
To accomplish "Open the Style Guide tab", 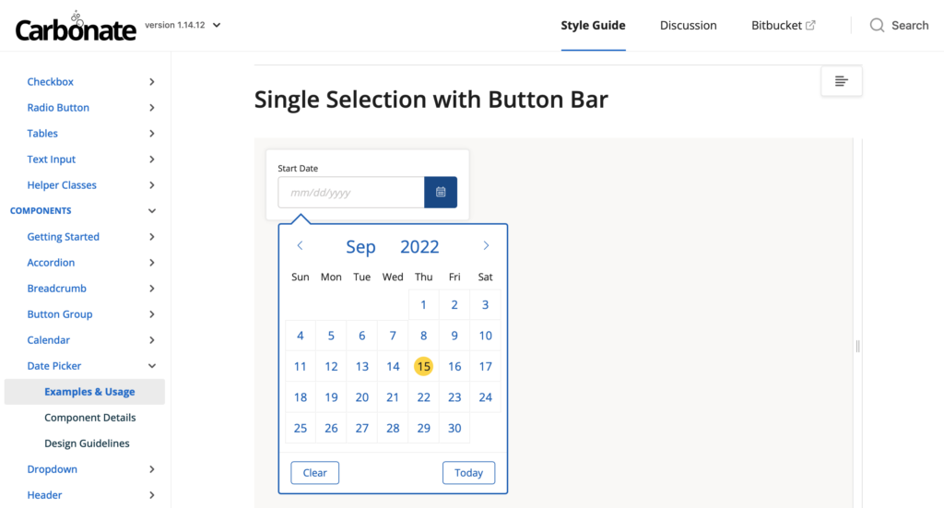I will click(x=593, y=25).
